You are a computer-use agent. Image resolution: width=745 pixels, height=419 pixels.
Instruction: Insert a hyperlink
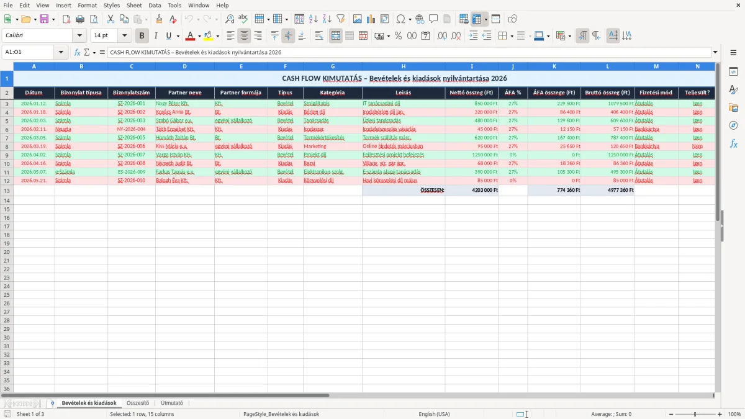(x=420, y=19)
